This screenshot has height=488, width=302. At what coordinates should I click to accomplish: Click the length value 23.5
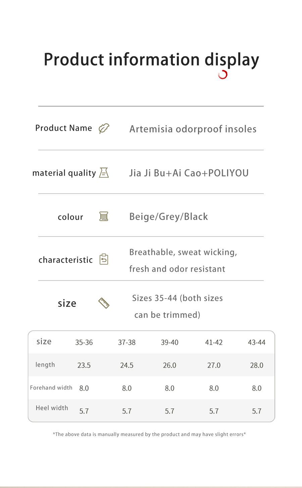click(x=84, y=365)
